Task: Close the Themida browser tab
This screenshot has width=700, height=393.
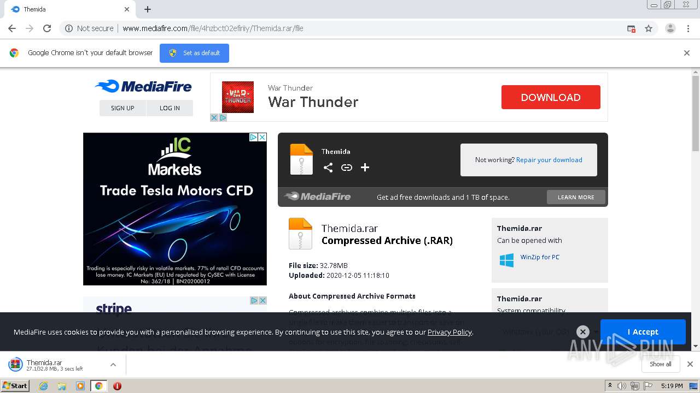Action: tap(127, 9)
